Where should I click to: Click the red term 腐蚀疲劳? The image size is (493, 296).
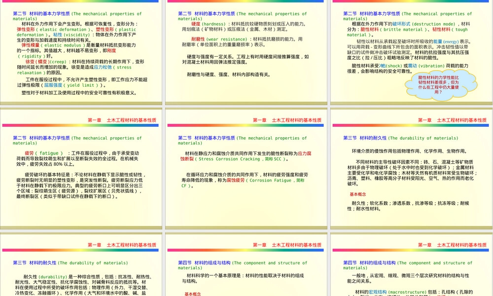(236, 181)
